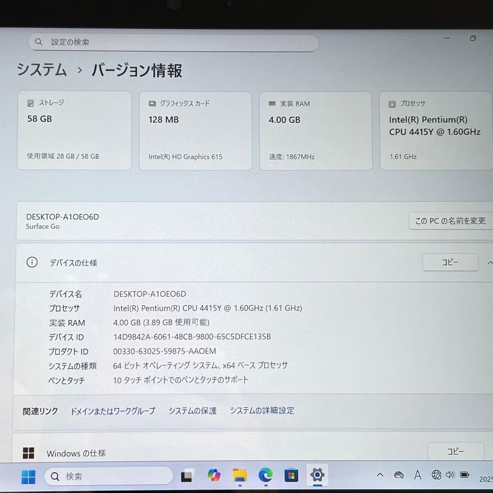Click the volume speaker tray icon
The image size is (493, 493).
[450, 474]
